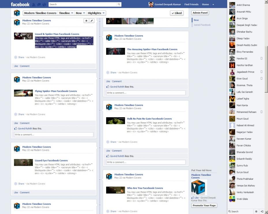The image size is (268, 214).
Task: Click thumbs-up icon under Amazing Spider-Man post
Action: coord(108,87)
